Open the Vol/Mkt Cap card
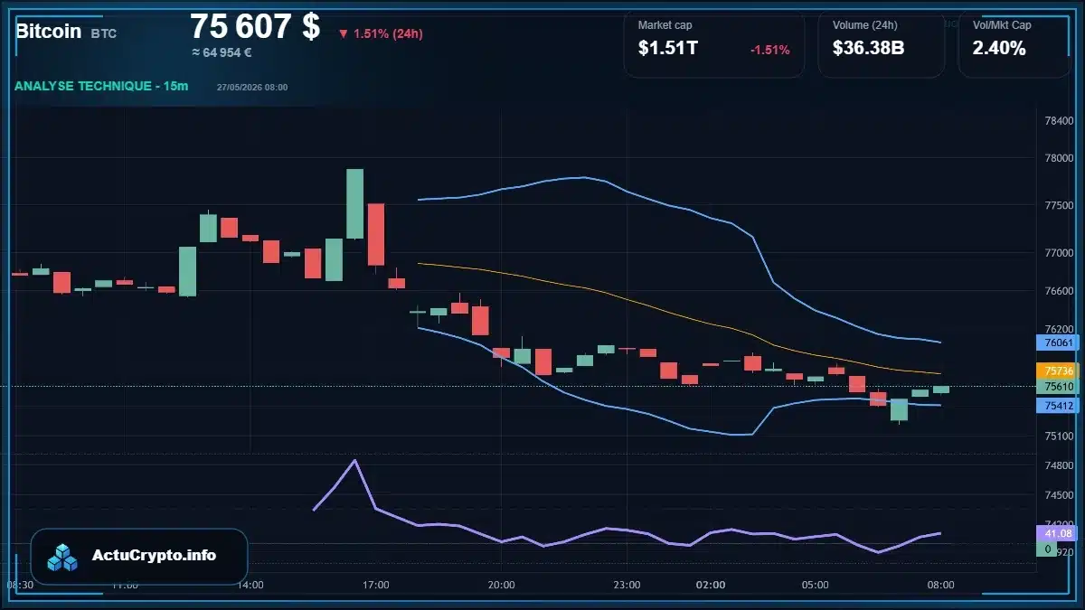This screenshot has width=1085, height=610. (x=1014, y=44)
